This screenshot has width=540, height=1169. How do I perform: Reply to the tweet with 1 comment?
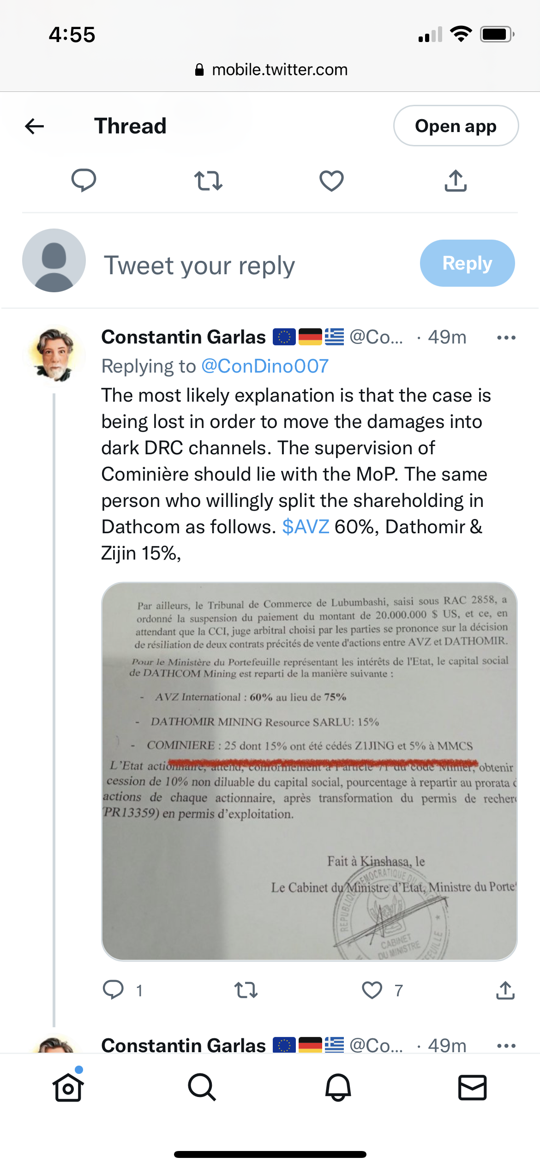pyautogui.click(x=114, y=989)
